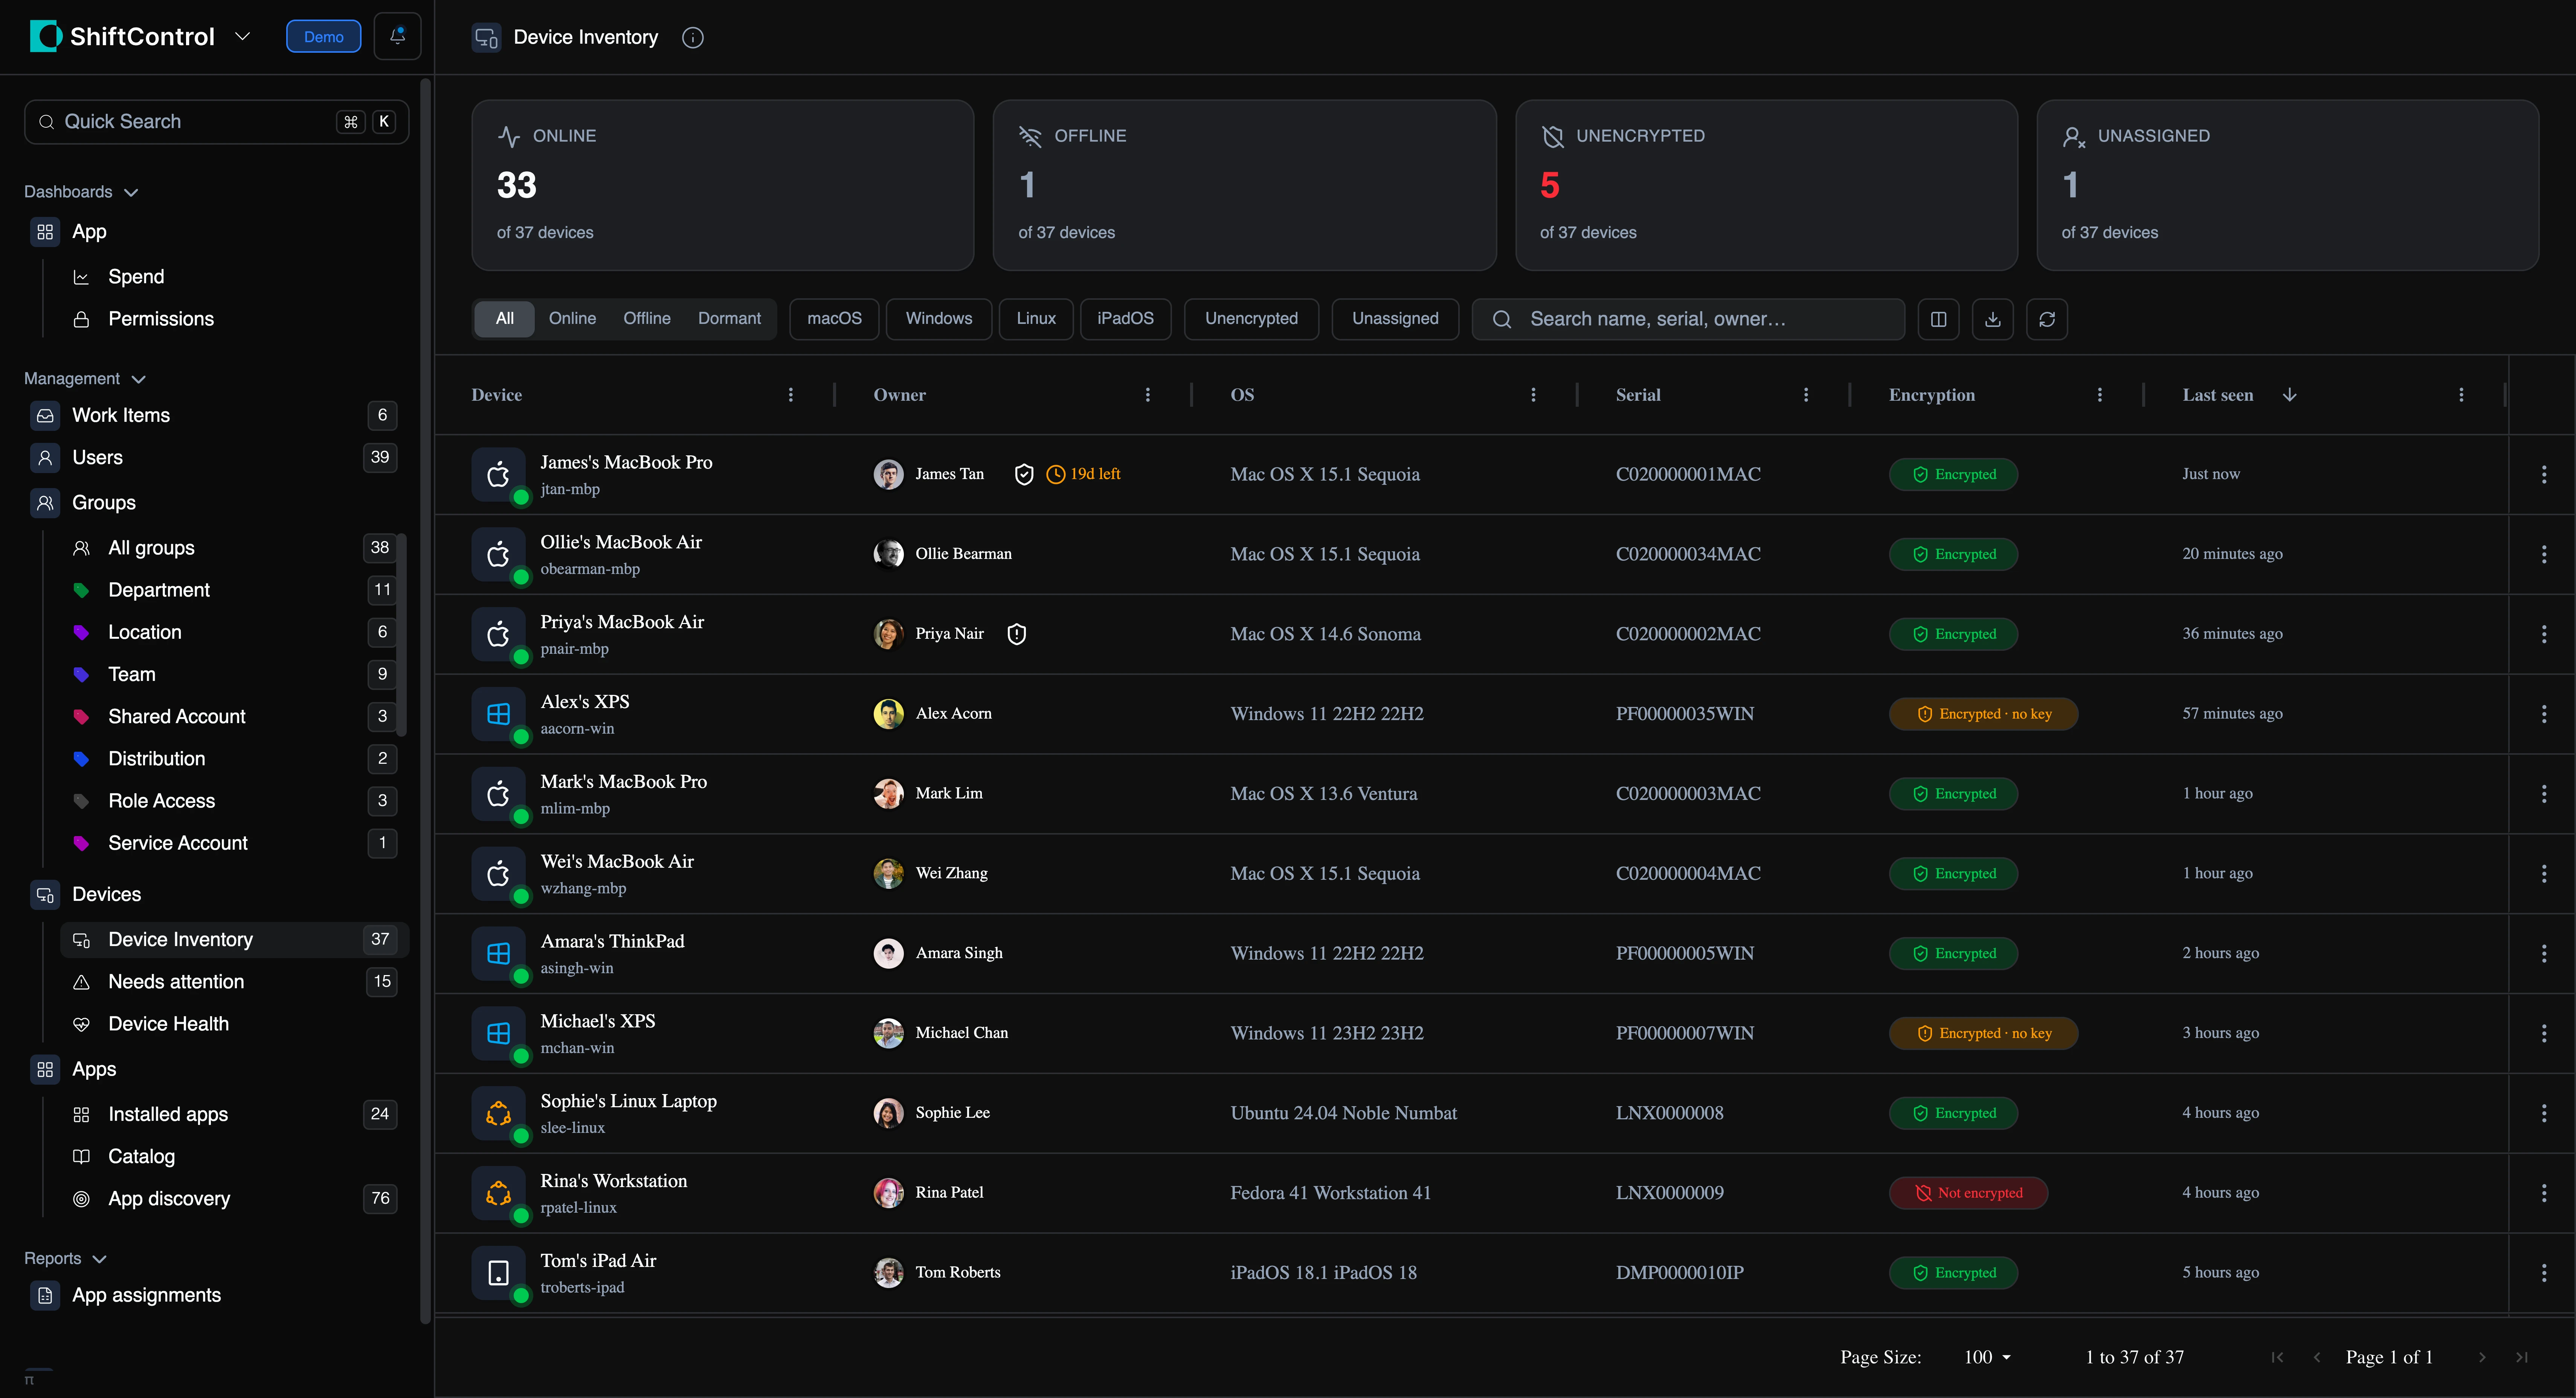Toggle the Windows filter chip
This screenshot has height=1398, width=2576.
(938, 319)
